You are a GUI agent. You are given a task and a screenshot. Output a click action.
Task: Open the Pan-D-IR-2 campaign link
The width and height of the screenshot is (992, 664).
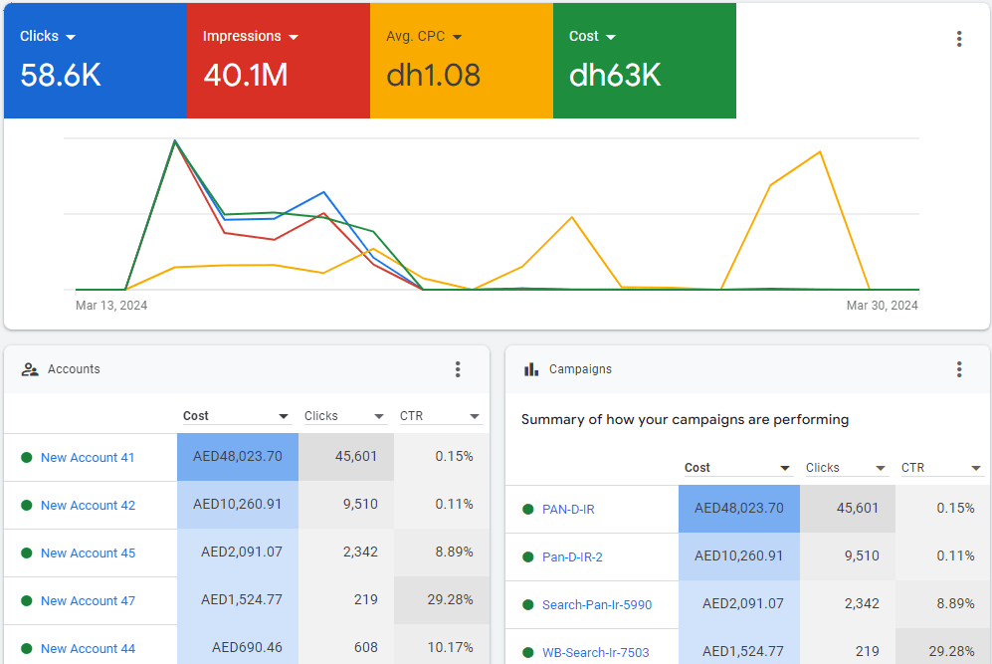572,557
